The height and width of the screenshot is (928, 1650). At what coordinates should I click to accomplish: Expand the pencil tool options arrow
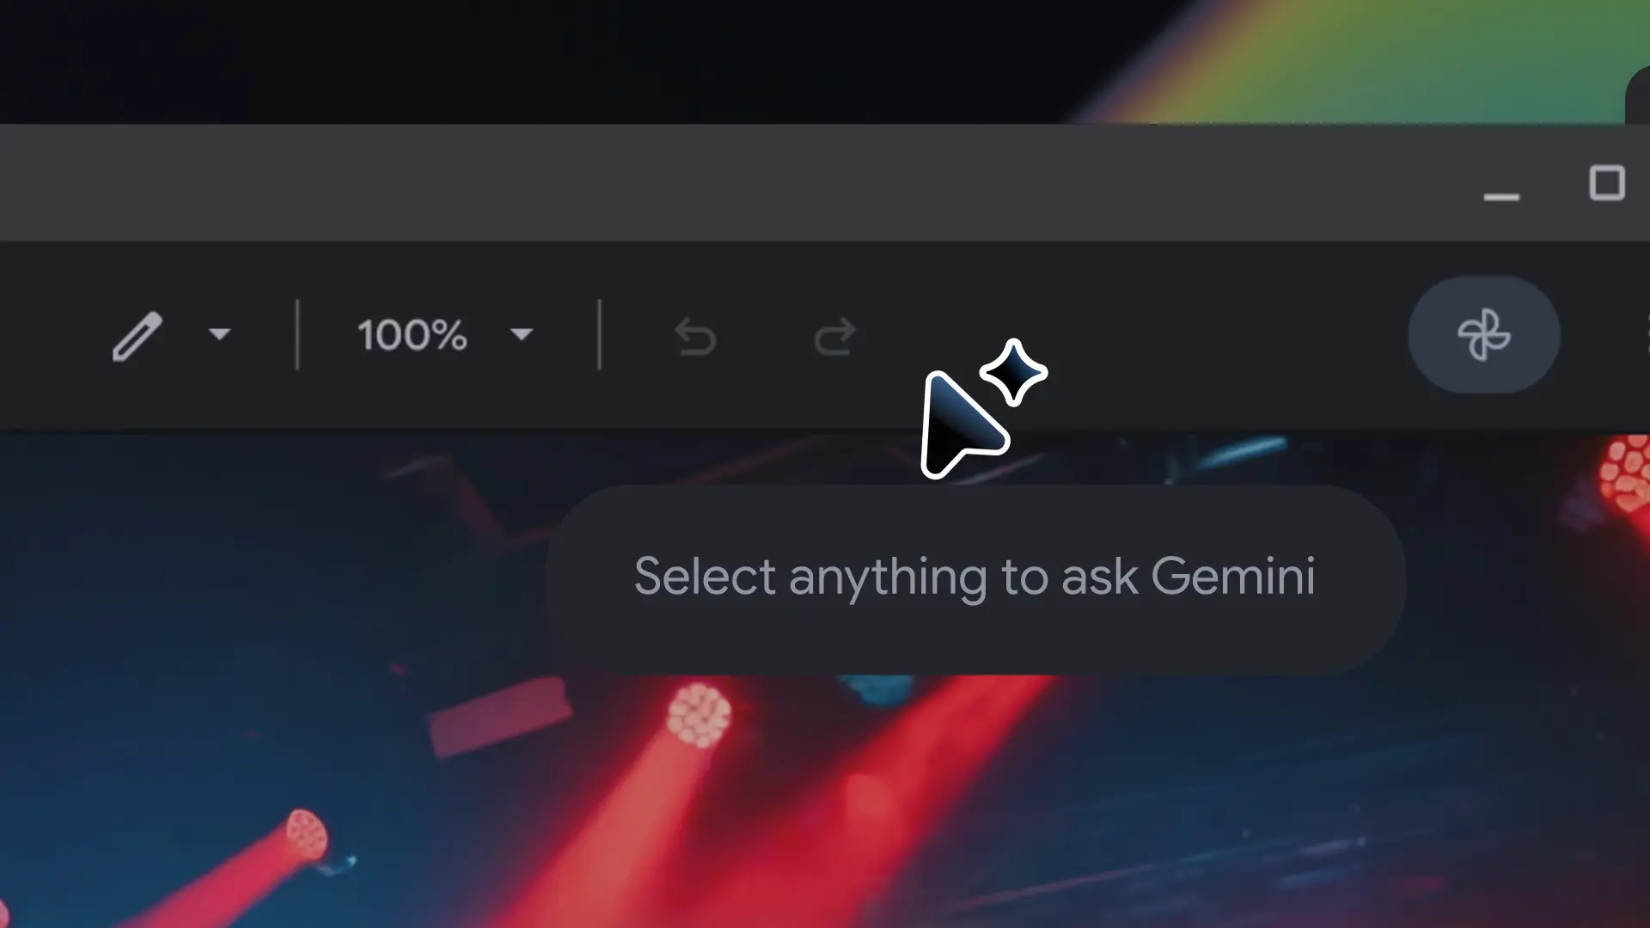click(x=219, y=334)
